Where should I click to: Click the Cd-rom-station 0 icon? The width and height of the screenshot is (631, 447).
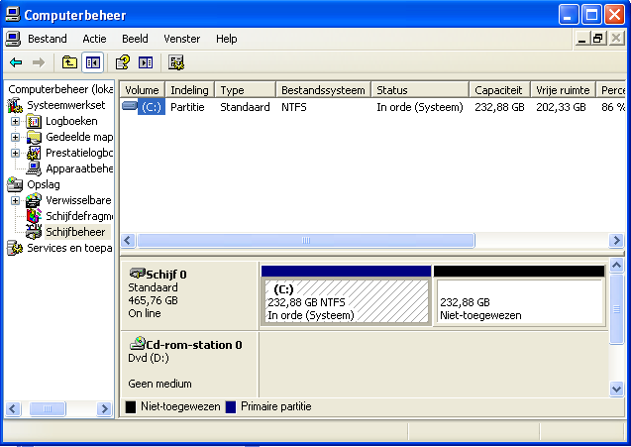[138, 343]
